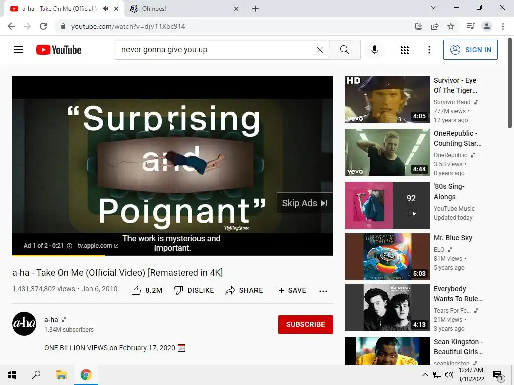Mute the tab via its speaker icon
The height and width of the screenshot is (385, 514).
(105, 9)
